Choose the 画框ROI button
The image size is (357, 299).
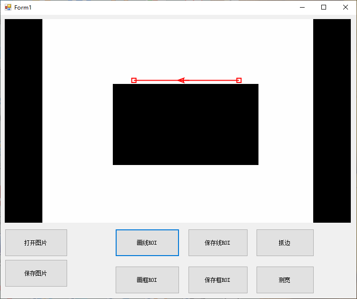(147, 280)
